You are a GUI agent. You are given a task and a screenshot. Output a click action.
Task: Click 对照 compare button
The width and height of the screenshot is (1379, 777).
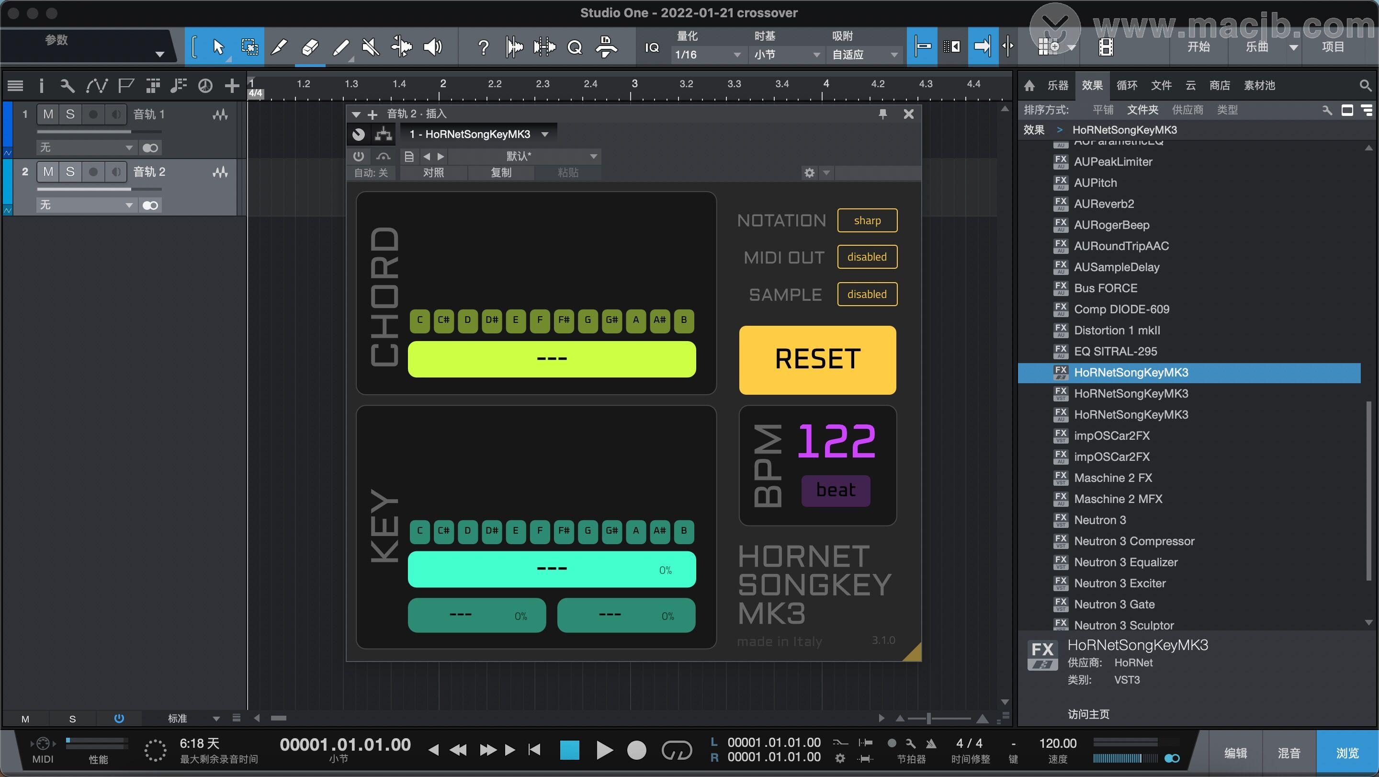coord(434,172)
